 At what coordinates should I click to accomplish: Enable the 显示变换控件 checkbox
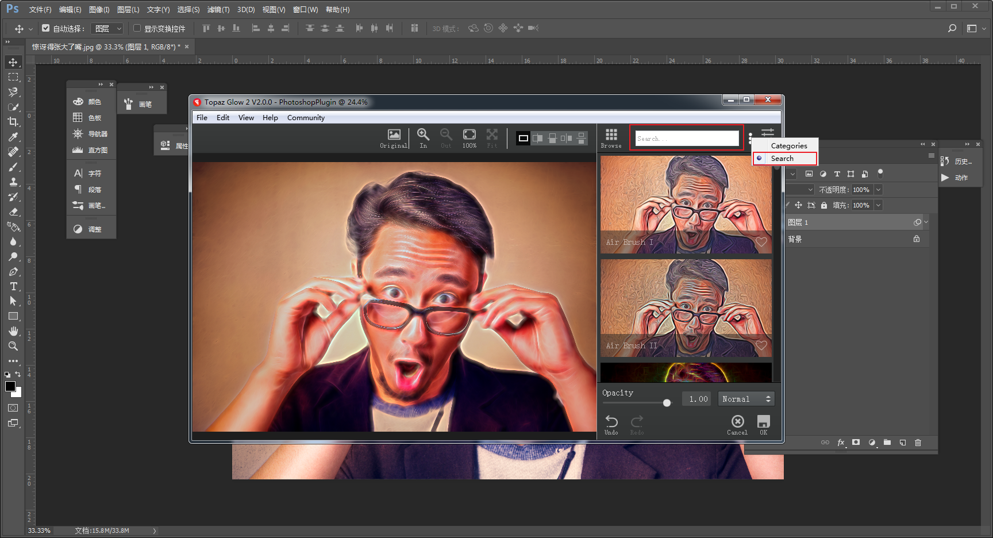pyautogui.click(x=137, y=28)
